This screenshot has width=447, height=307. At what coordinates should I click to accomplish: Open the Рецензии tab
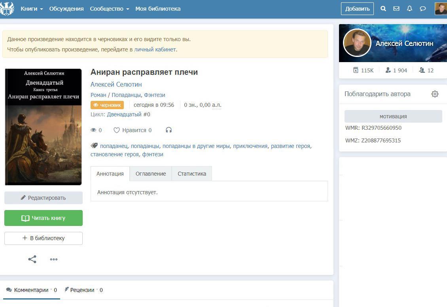point(83,290)
